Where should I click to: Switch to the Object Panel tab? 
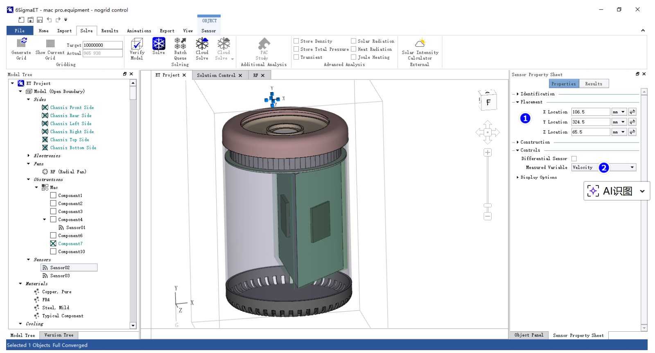(529, 335)
